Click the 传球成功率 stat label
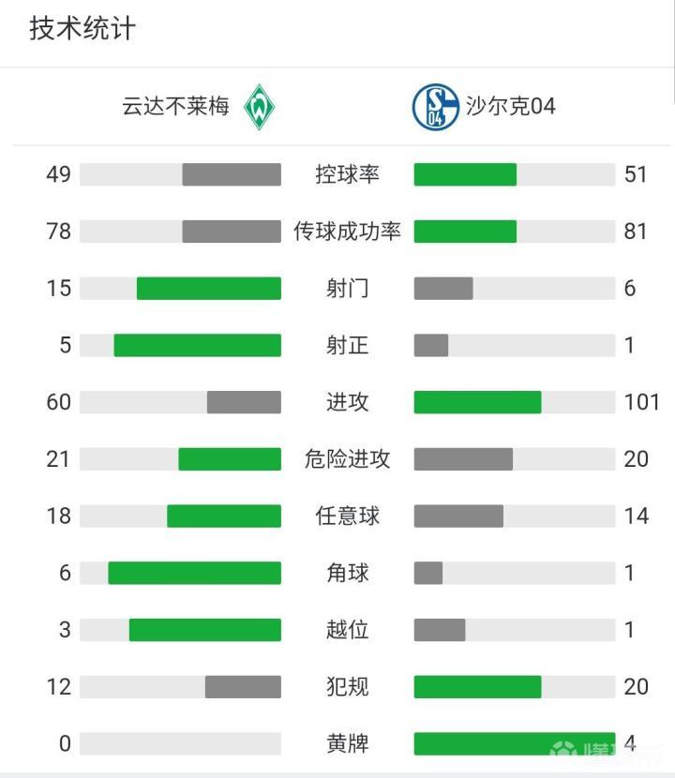The image size is (675, 778). 347,232
